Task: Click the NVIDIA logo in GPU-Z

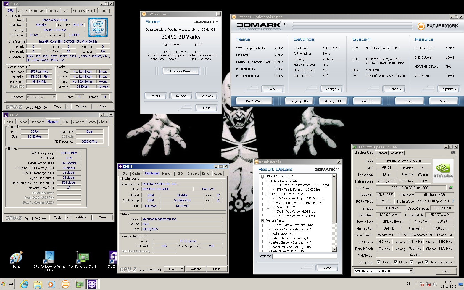Action: click(443, 170)
